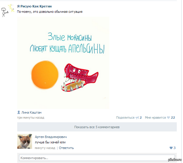Click the person icon next to Лина Каштан
This screenshot has width=183, height=163.
pyautogui.click(x=19, y=112)
